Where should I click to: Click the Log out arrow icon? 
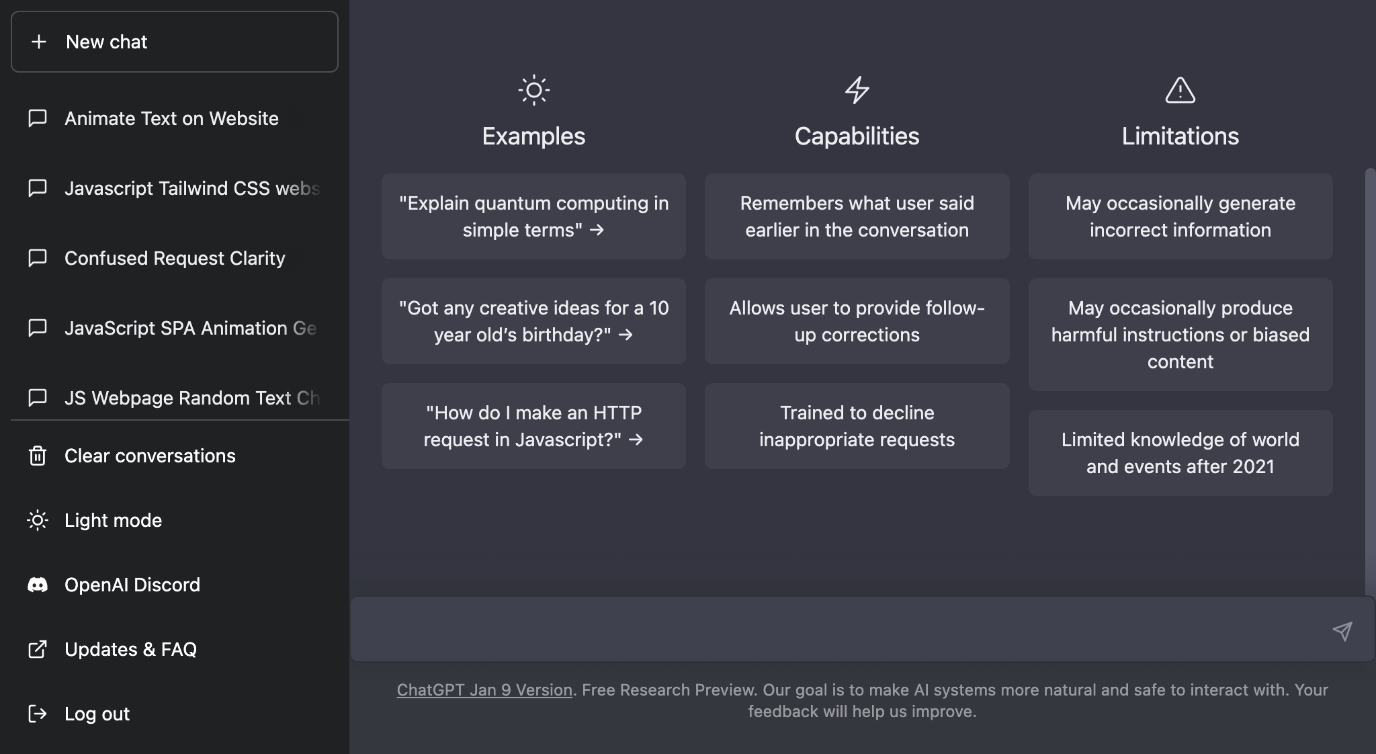click(x=38, y=714)
